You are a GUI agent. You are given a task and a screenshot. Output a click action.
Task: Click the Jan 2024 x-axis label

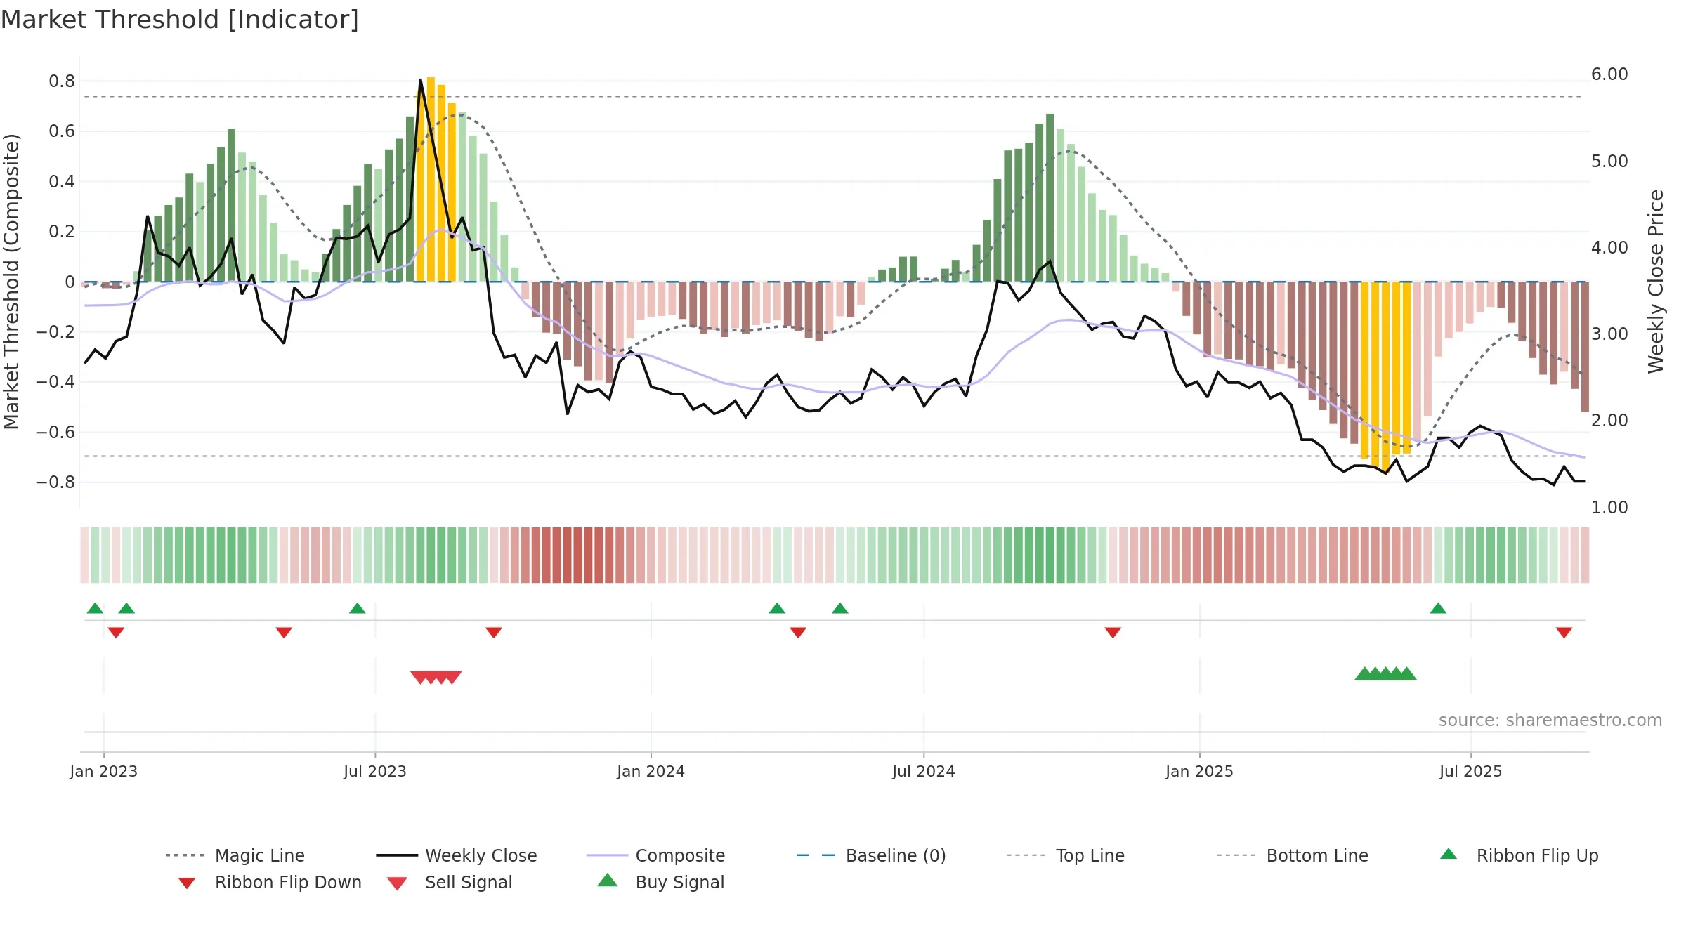[651, 771]
